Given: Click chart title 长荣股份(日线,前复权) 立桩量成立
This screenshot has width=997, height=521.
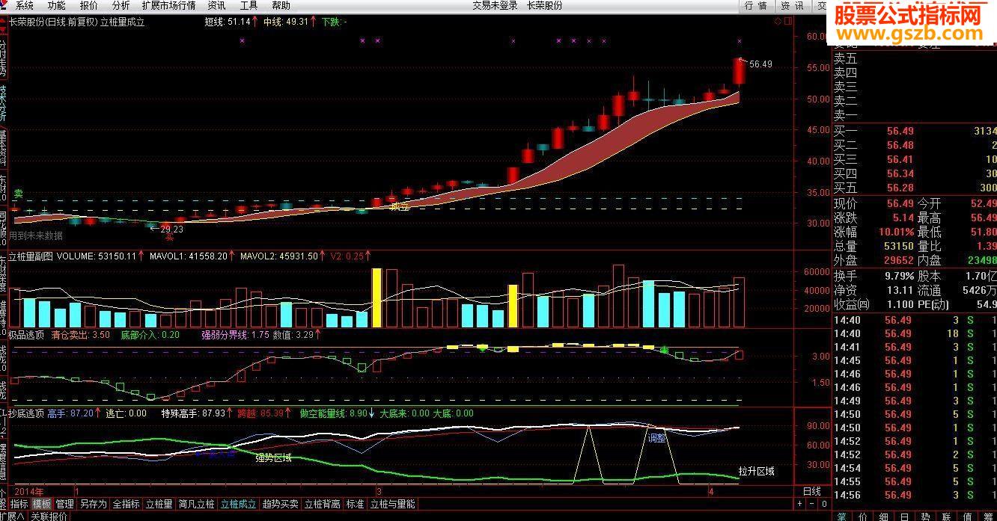Looking at the screenshot, I should 77,22.
